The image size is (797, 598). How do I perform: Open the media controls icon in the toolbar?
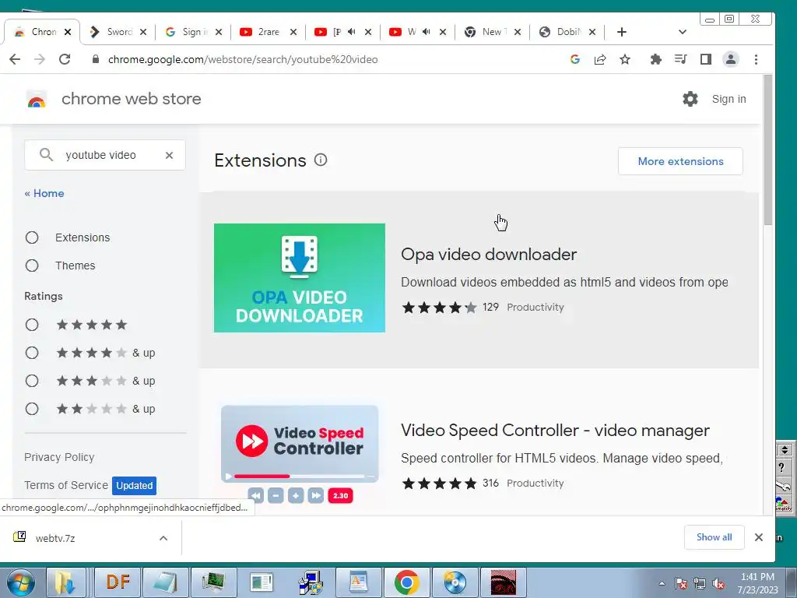coord(680,59)
